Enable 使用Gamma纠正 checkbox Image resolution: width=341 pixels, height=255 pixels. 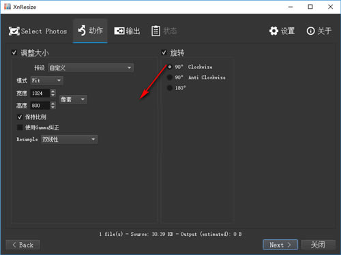tap(20, 127)
